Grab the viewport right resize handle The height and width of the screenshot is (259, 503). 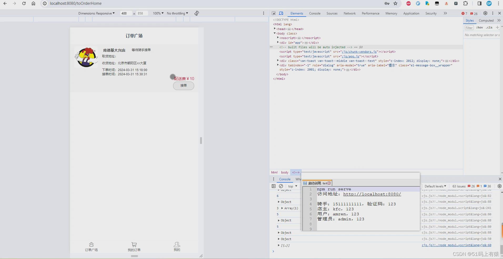(201, 140)
